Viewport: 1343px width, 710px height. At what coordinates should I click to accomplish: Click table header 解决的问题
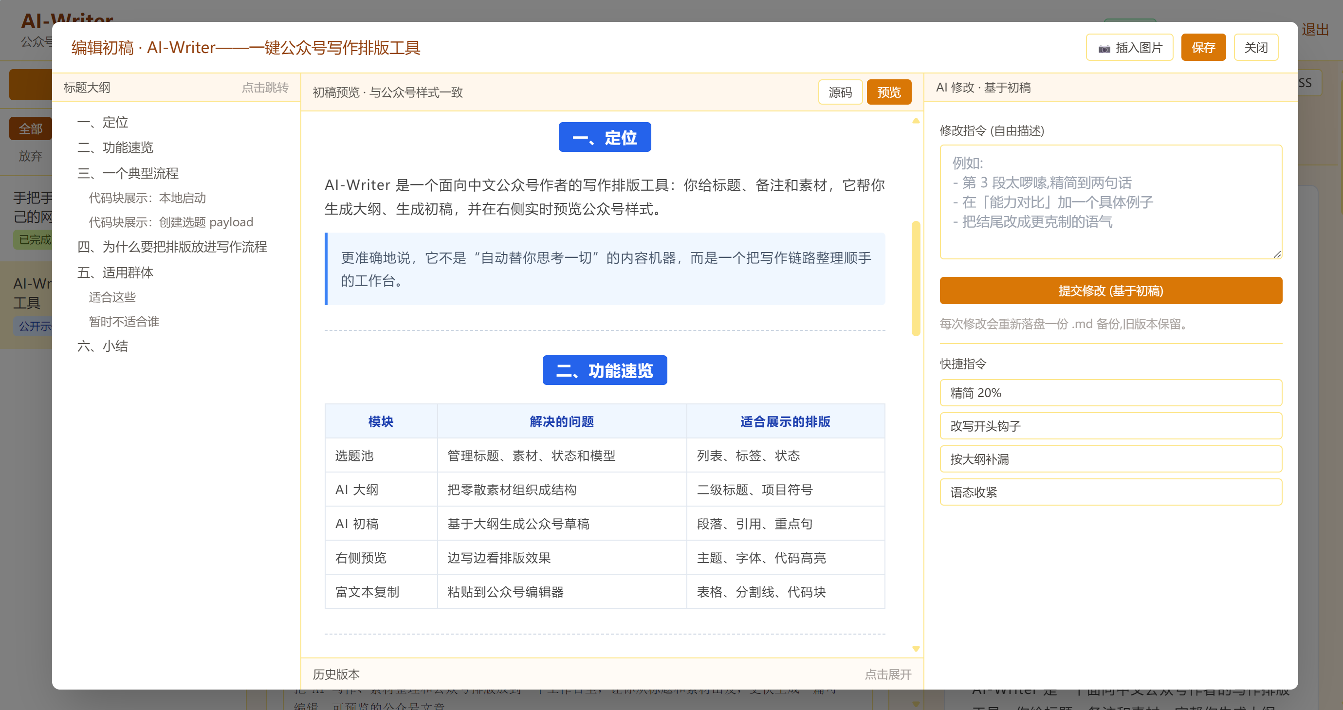click(x=562, y=421)
